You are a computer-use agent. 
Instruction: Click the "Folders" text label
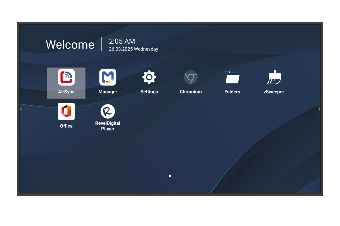(x=232, y=92)
